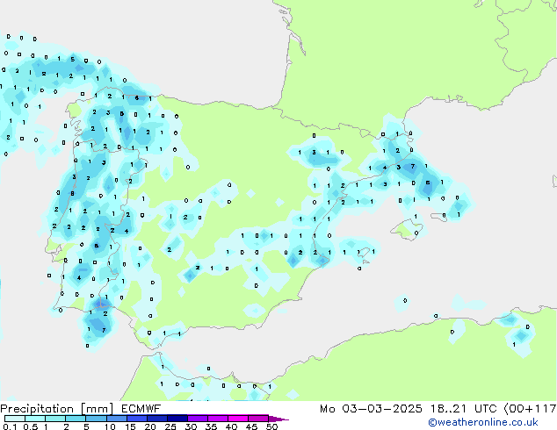This screenshot has width=557, height=430.
Task: Click the 1–2 mm legend color swatch
Action: click(55, 419)
